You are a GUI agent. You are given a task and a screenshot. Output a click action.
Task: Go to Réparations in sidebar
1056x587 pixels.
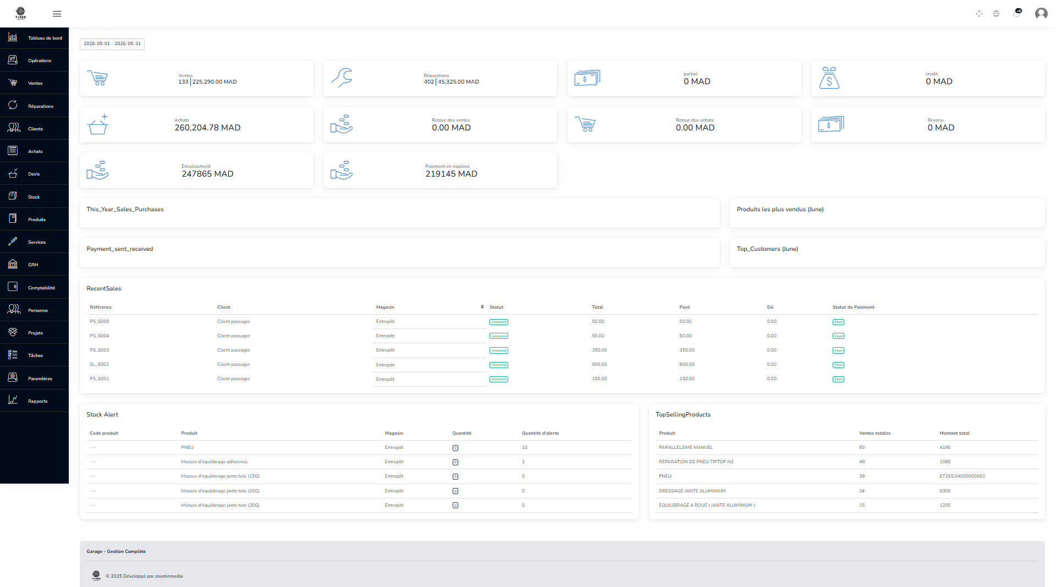(x=34, y=106)
